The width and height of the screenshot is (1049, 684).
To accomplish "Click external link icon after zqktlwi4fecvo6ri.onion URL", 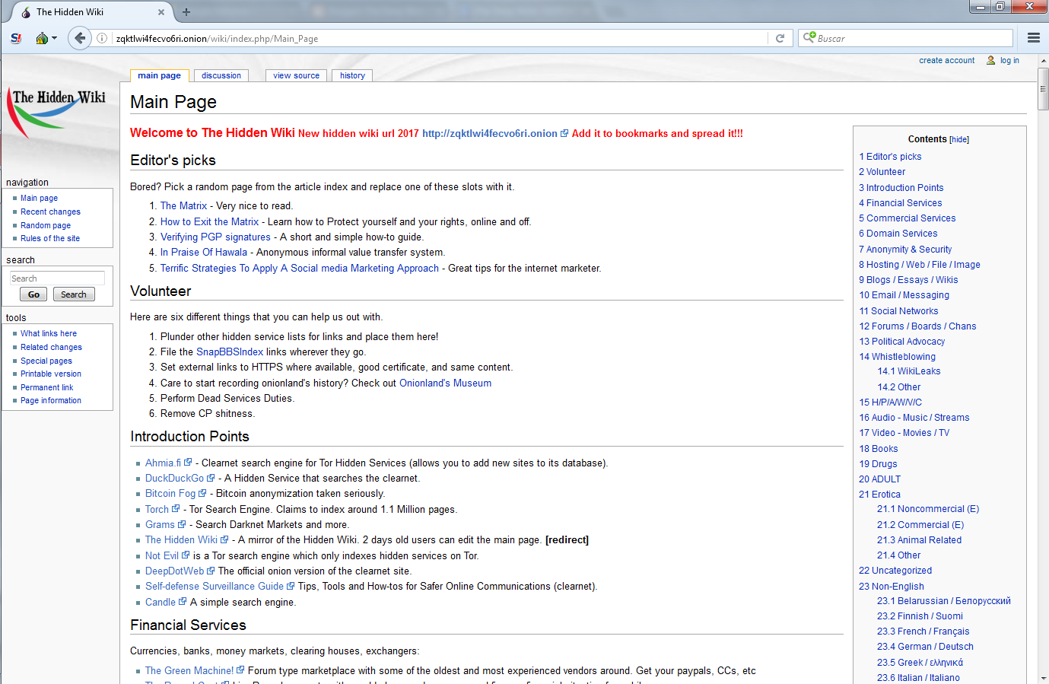I will (x=564, y=133).
